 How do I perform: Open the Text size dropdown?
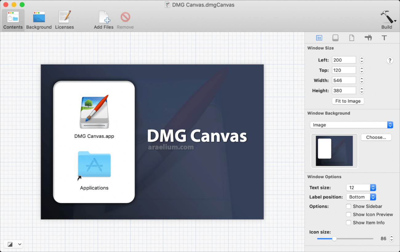(361, 188)
